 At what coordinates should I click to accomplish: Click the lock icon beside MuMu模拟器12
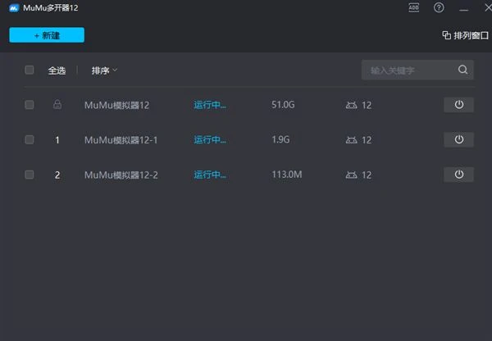[x=57, y=105]
